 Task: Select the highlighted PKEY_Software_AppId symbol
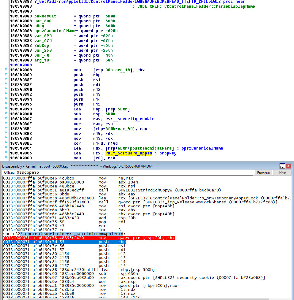[x=128, y=153]
